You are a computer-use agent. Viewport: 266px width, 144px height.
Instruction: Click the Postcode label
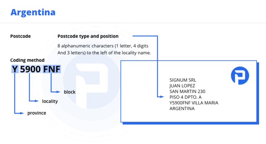click(x=20, y=36)
